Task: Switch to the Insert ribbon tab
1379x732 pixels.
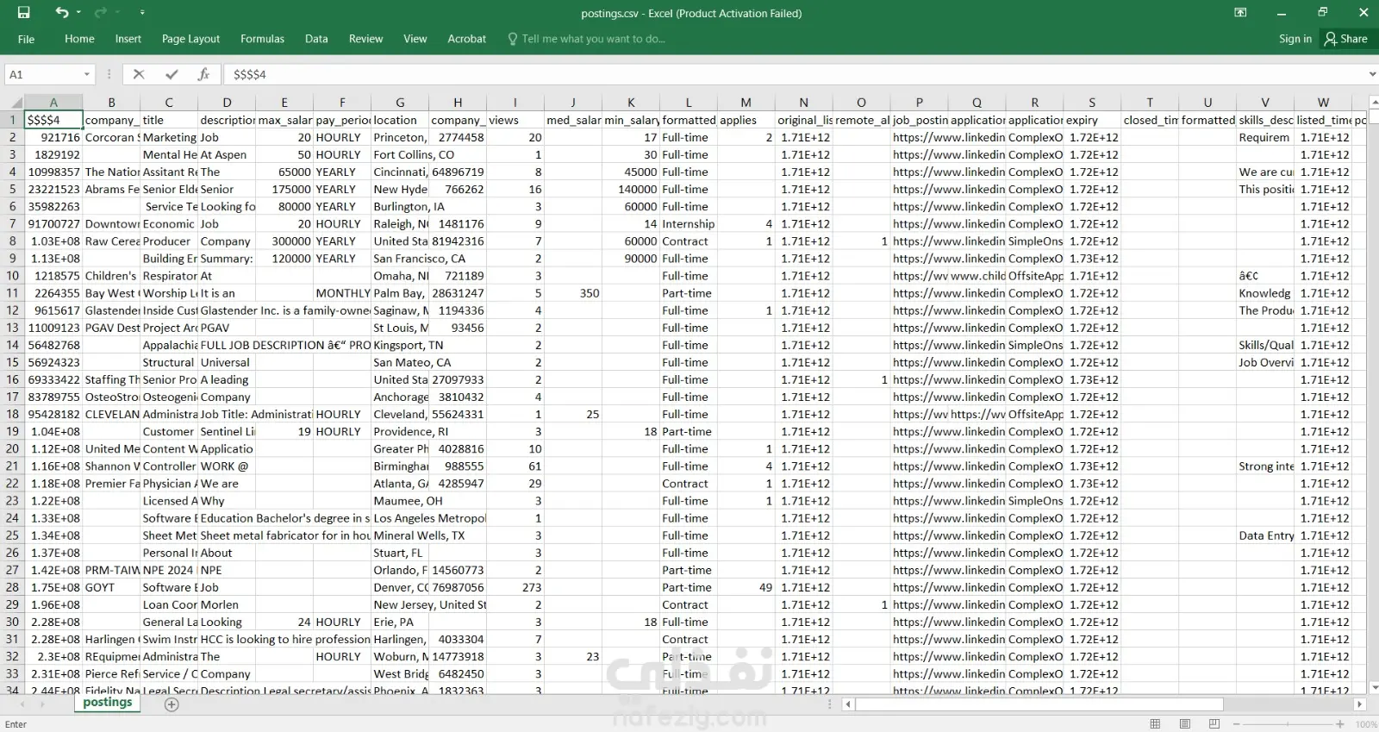Action: (x=128, y=39)
